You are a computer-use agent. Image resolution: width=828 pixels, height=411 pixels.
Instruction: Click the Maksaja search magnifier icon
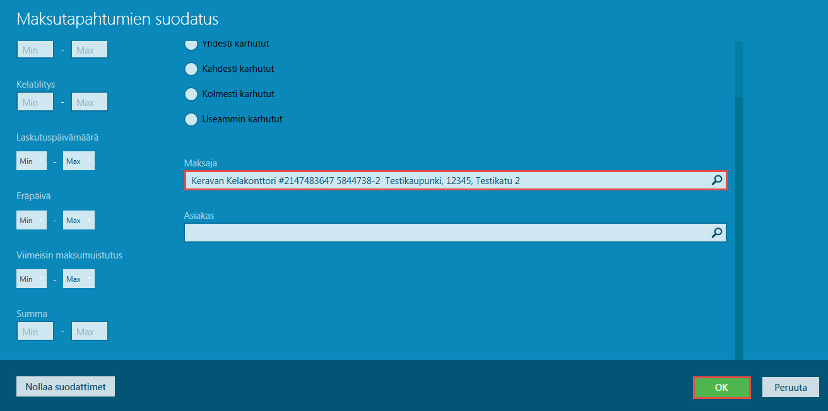tap(716, 180)
